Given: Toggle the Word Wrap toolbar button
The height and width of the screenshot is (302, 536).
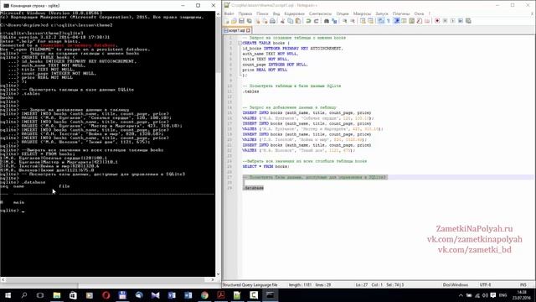Looking at the screenshot, I should point(381,21).
